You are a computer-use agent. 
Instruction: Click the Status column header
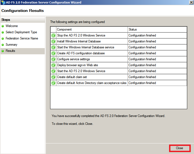(x=157, y=29)
